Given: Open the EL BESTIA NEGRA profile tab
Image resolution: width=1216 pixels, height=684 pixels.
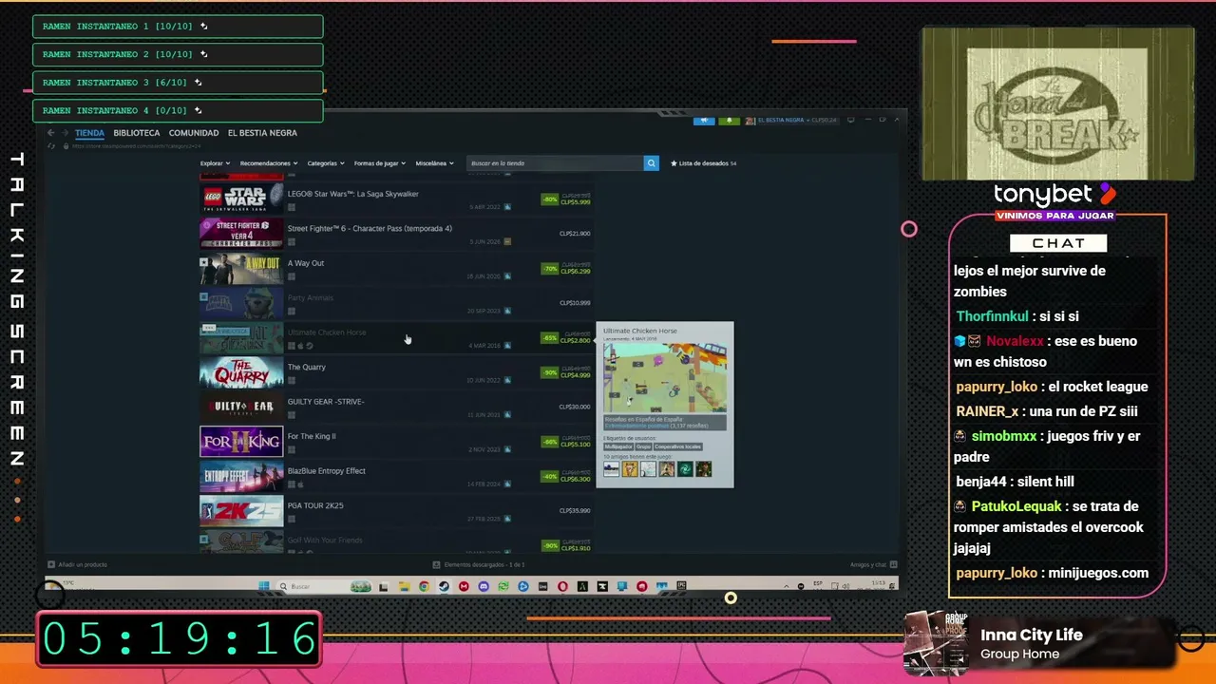Looking at the screenshot, I should pyautogui.click(x=262, y=133).
